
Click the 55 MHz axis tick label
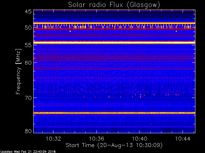(x=28, y=45)
